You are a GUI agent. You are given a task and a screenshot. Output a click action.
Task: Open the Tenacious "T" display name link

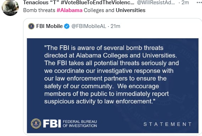pos(78,2)
